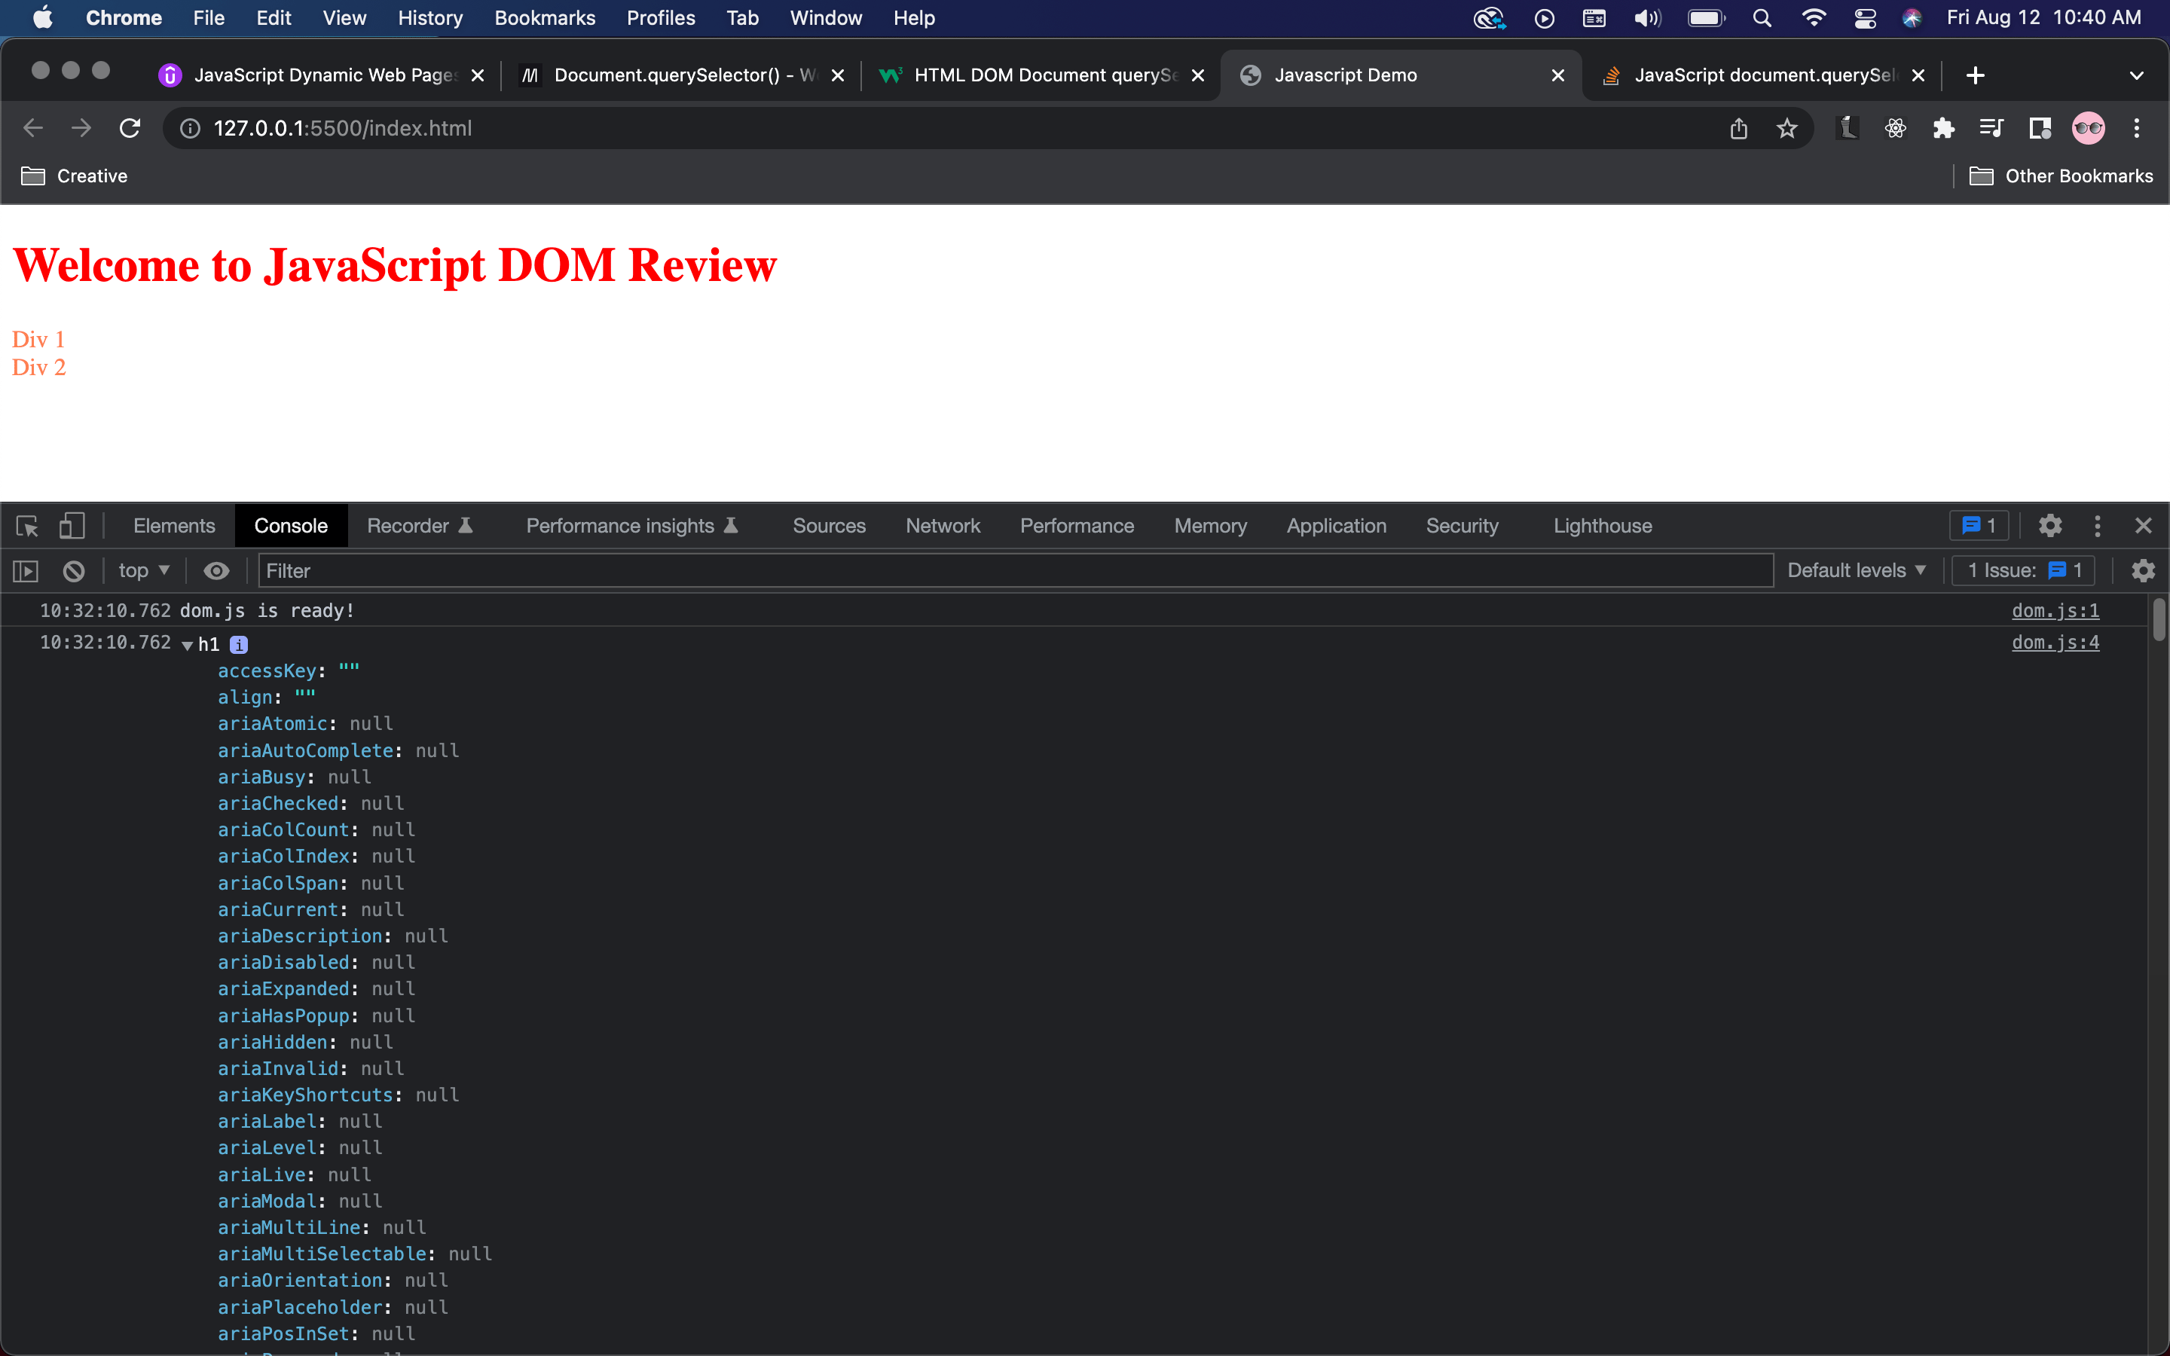The image size is (2170, 1356).
Task: Open the History menu
Action: point(429,17)
